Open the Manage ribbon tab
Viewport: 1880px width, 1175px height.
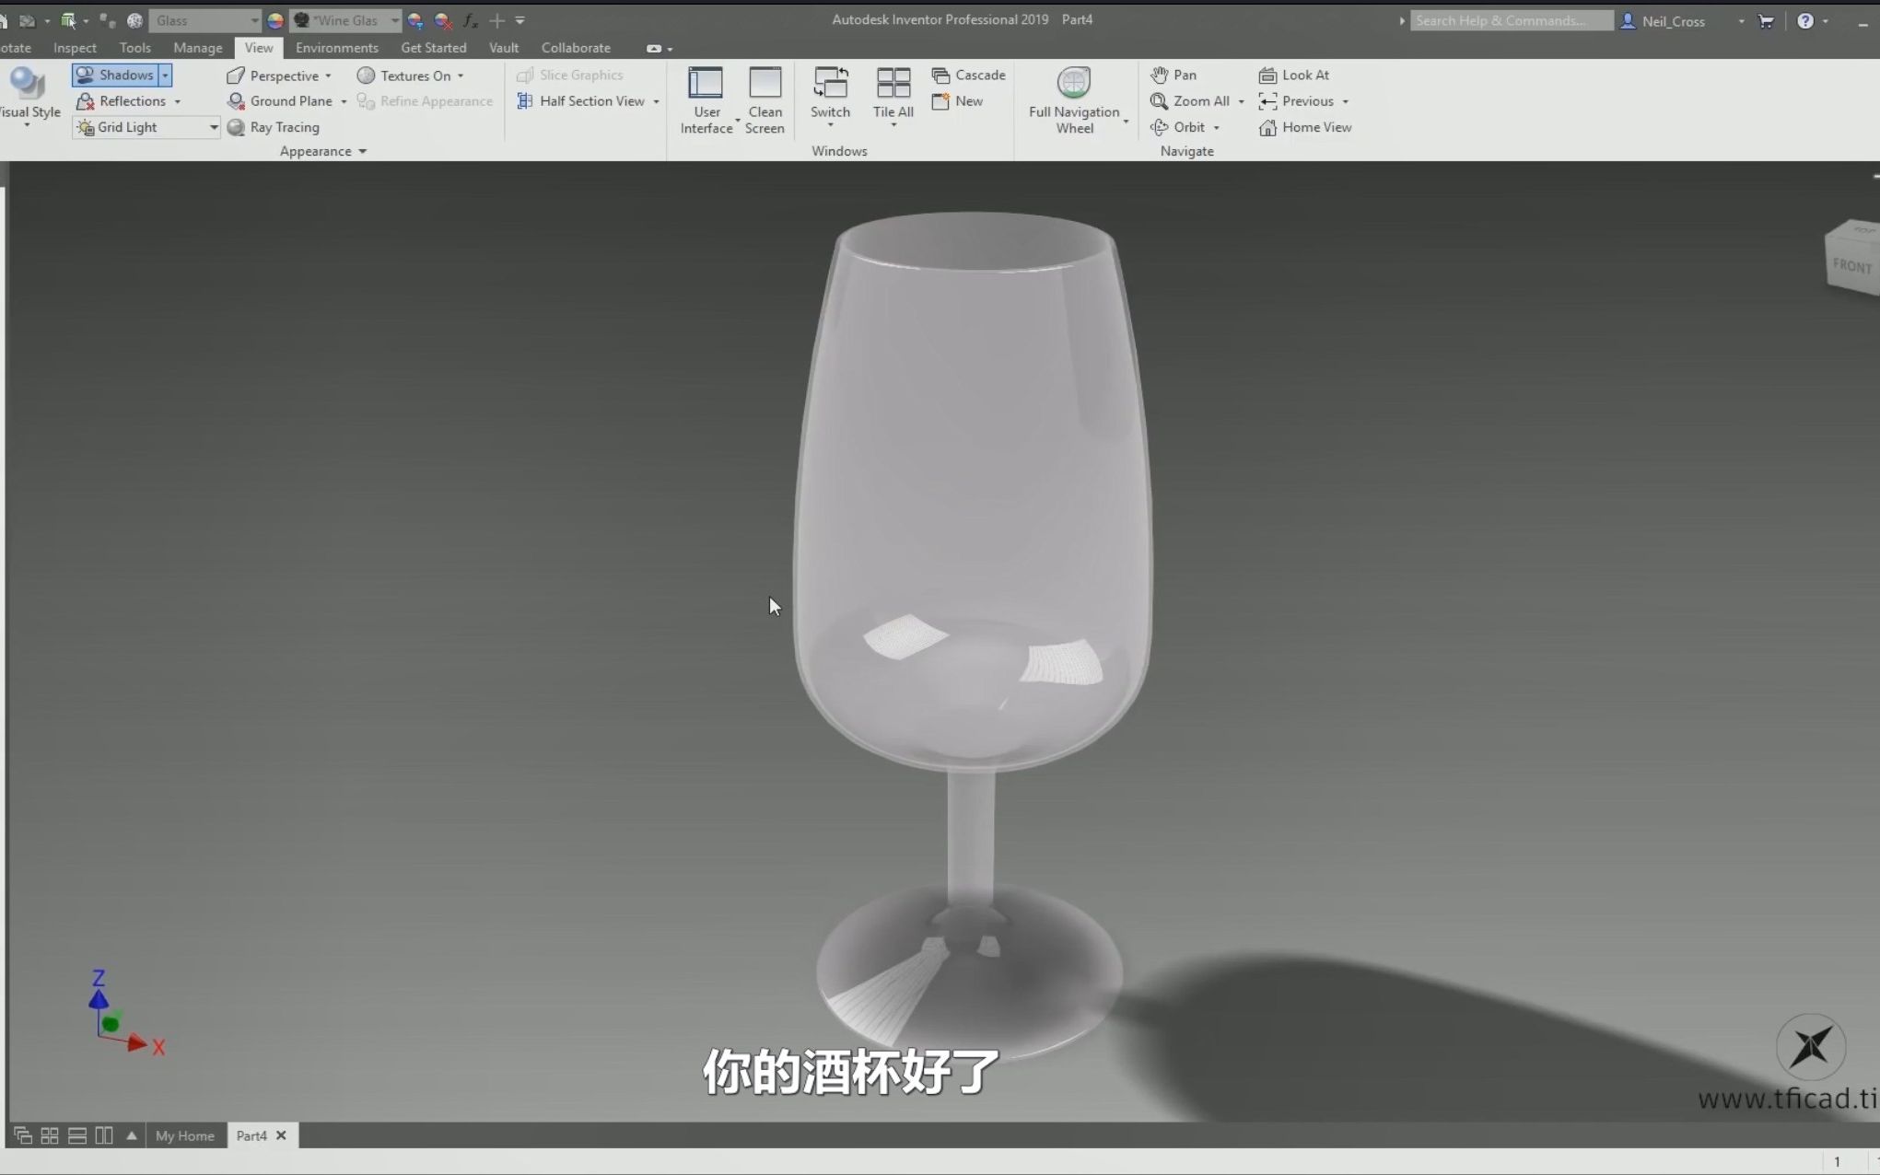click(x=197, y=48)
